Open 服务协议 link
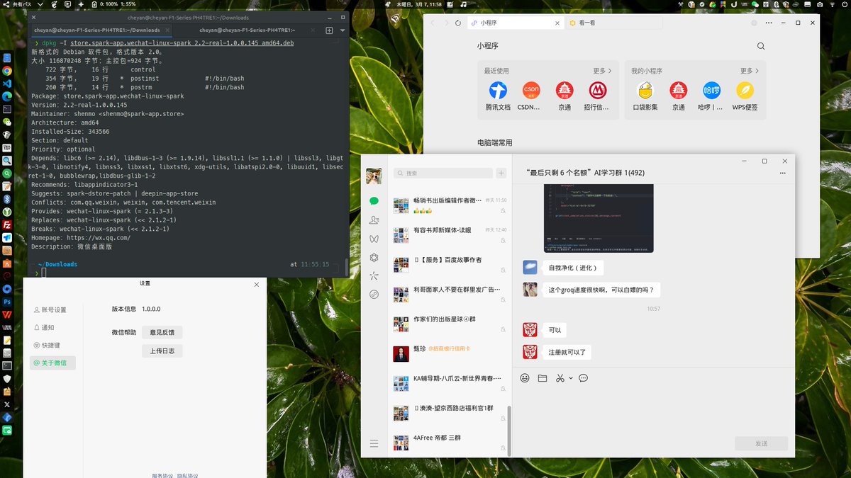This screenshot has width=851, height=478. [x=162, y=476]
